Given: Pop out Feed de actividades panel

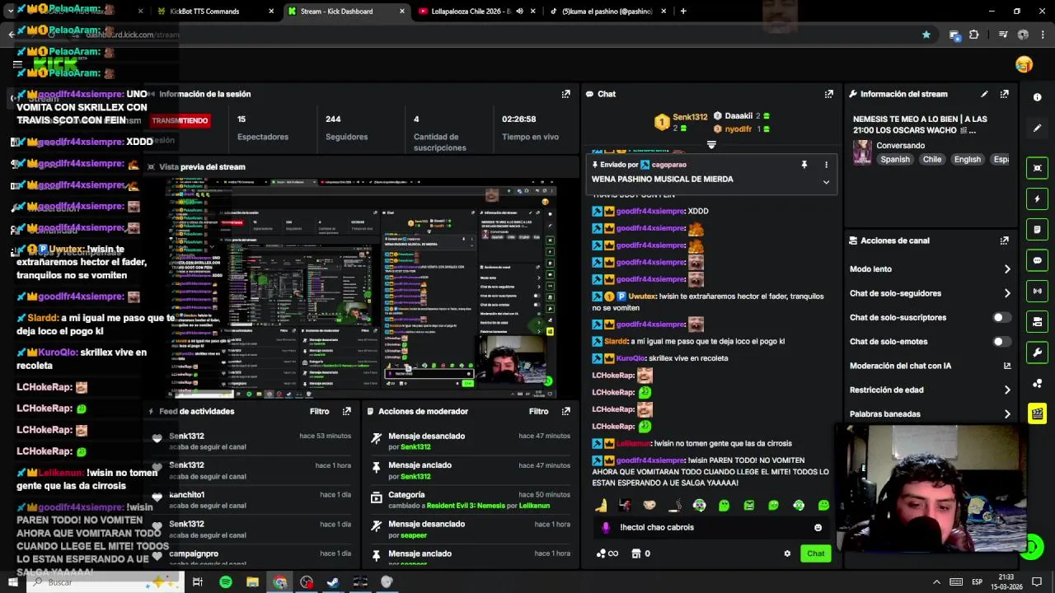Looking at the screenshot, I should coord(346,411).
